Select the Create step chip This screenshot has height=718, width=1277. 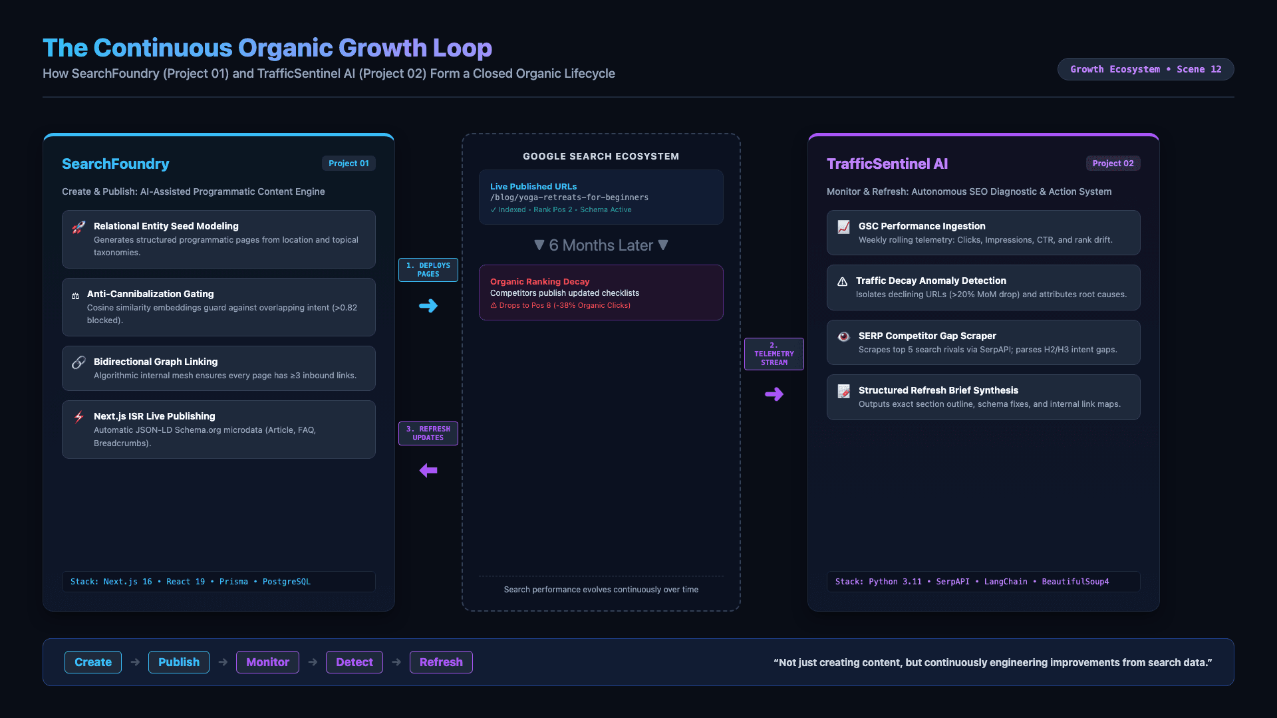click(93, 662)
